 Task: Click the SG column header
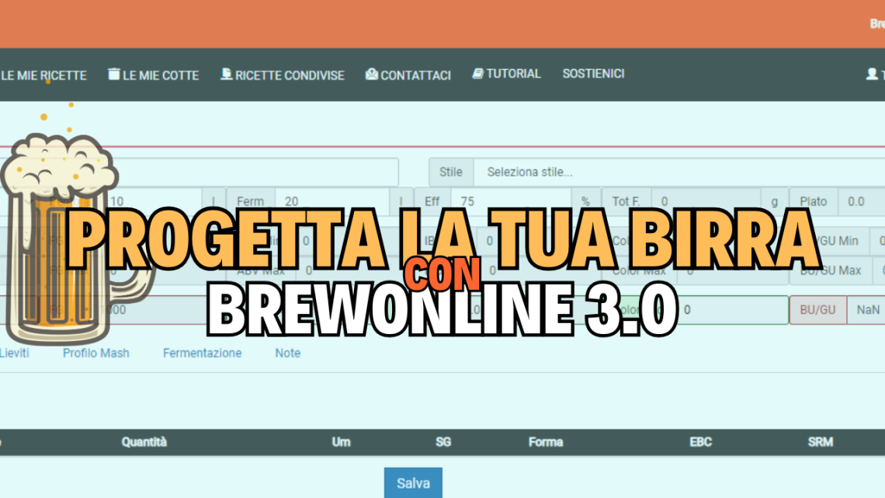point(443,442)
